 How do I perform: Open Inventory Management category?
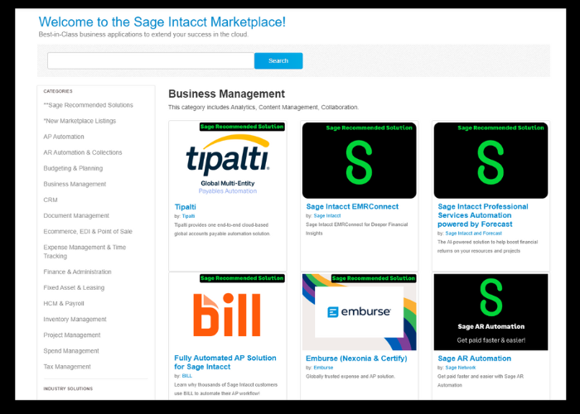(75, 319)
